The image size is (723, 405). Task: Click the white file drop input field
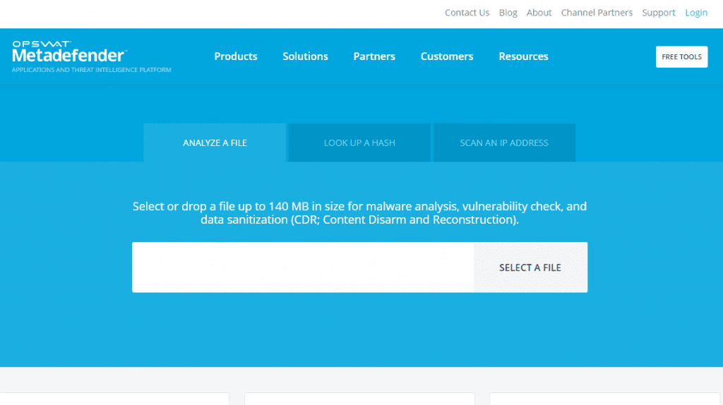[x=303, y=267]
